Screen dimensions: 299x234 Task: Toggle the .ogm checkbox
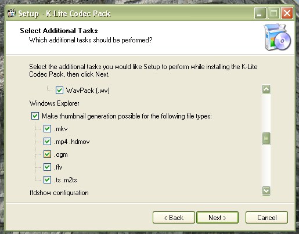pyautogui.click(x=47, y=154)
